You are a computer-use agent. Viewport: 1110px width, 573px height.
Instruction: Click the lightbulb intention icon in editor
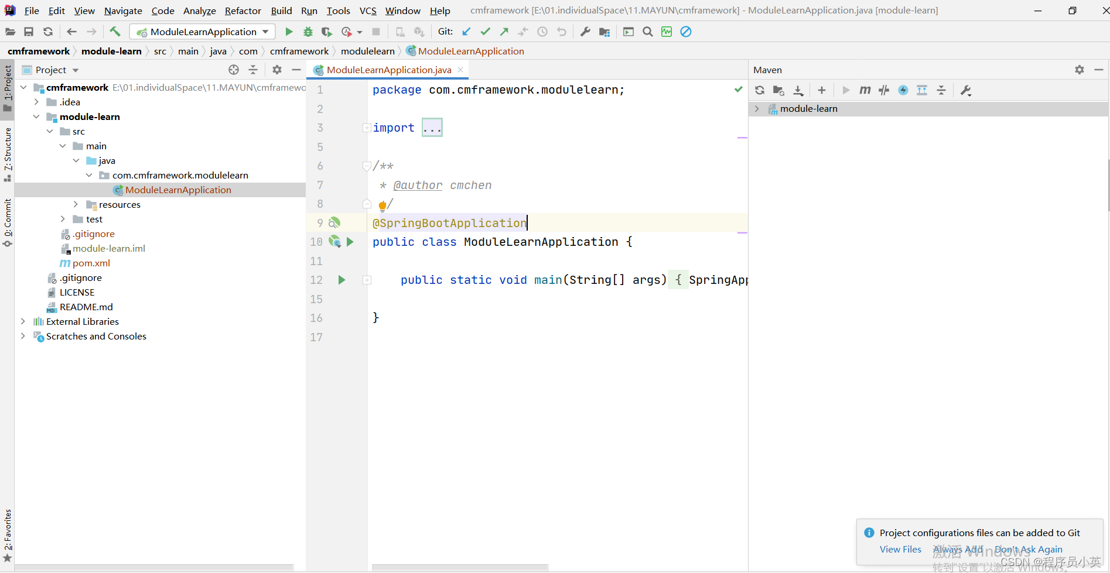point(382,205)
